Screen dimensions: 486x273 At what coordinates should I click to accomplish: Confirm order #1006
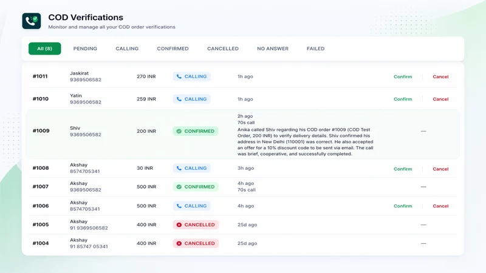[x=403, y=206]
